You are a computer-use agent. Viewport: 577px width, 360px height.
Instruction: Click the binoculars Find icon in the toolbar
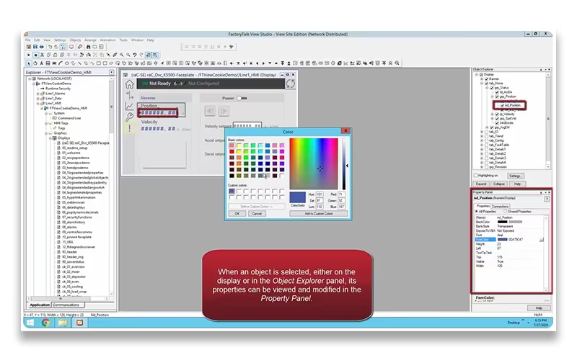[x=88, y=47]
